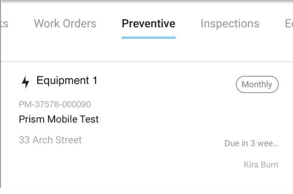293x194 pixels.
Task: Open the Equipment 1 title
Action: coord(67,81)
